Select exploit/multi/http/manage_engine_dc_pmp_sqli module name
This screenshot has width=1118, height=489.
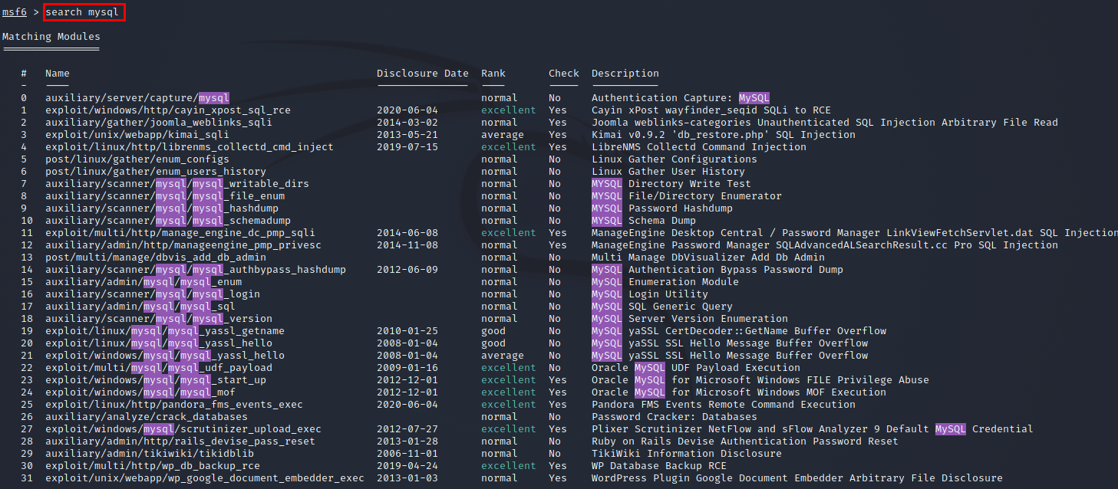(x=180, y=233)
